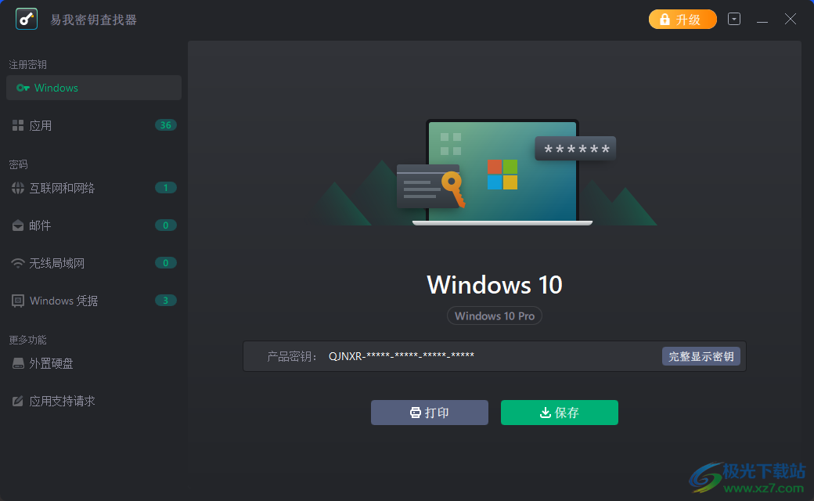814x501 pixels.
Task: Click the 易我密钥查找器 app title
Action: [x=93, y=20]
